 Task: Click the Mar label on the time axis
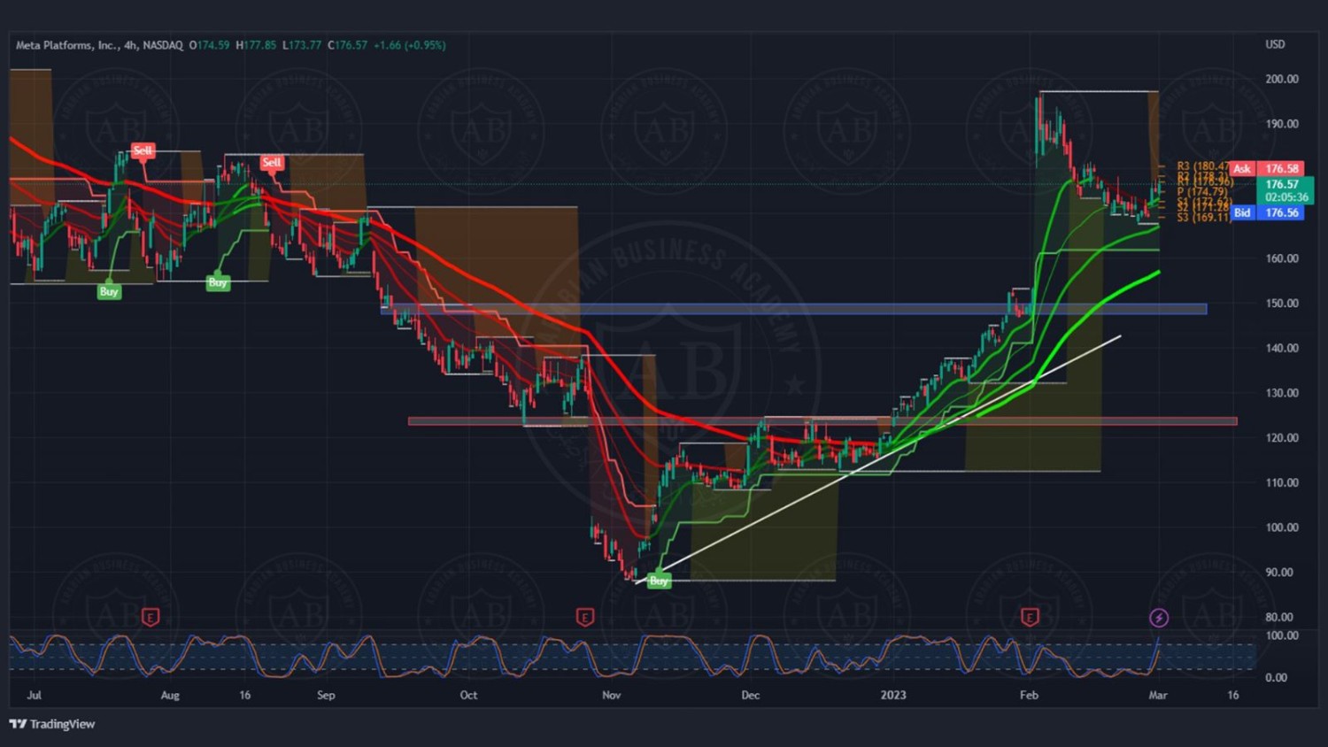(1158, 695)
